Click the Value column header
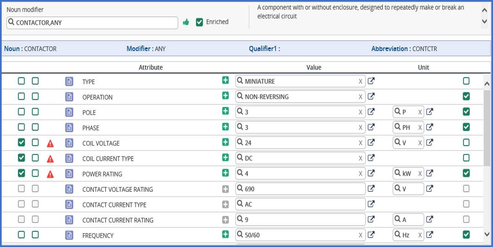This screenshot has width=493, height=247. point(314,67)
